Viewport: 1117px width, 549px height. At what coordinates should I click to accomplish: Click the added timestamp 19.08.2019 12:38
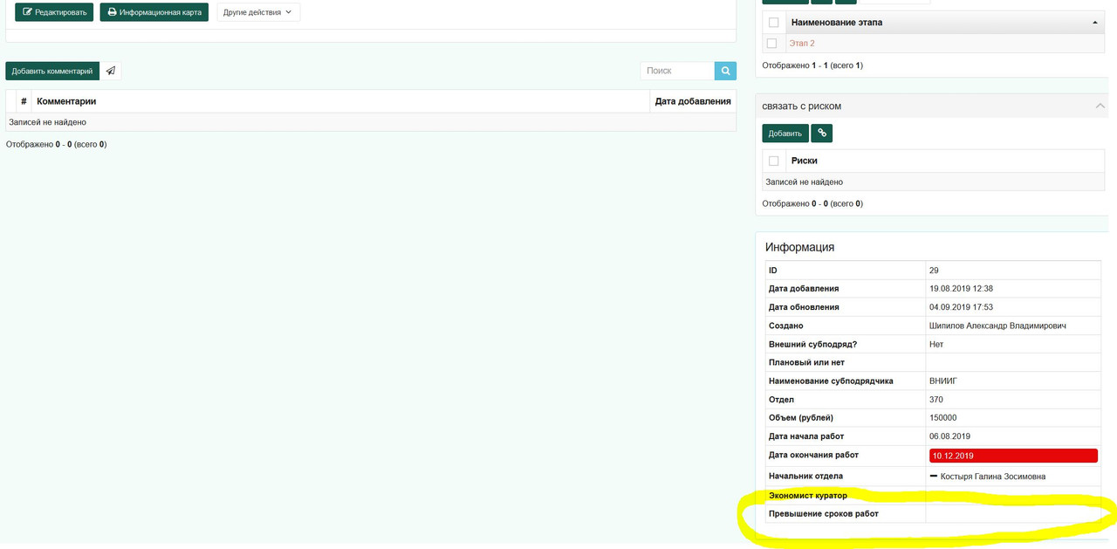pyautogui.click(x=962, y=289)
